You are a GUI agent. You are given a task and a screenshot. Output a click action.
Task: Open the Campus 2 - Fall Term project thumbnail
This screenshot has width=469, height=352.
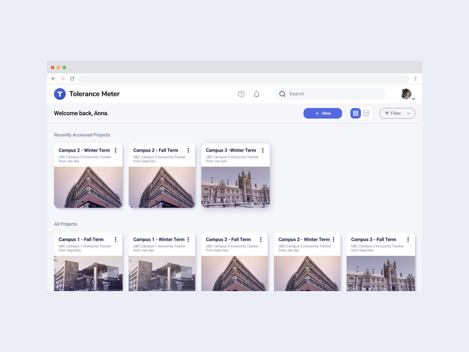coord(162,187)
